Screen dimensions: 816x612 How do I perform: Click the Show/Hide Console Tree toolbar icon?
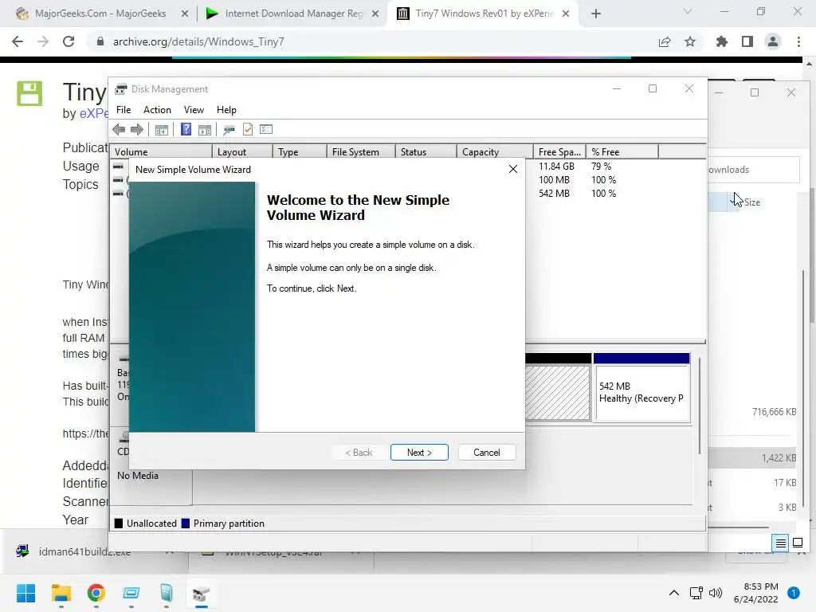coord(162,130)
